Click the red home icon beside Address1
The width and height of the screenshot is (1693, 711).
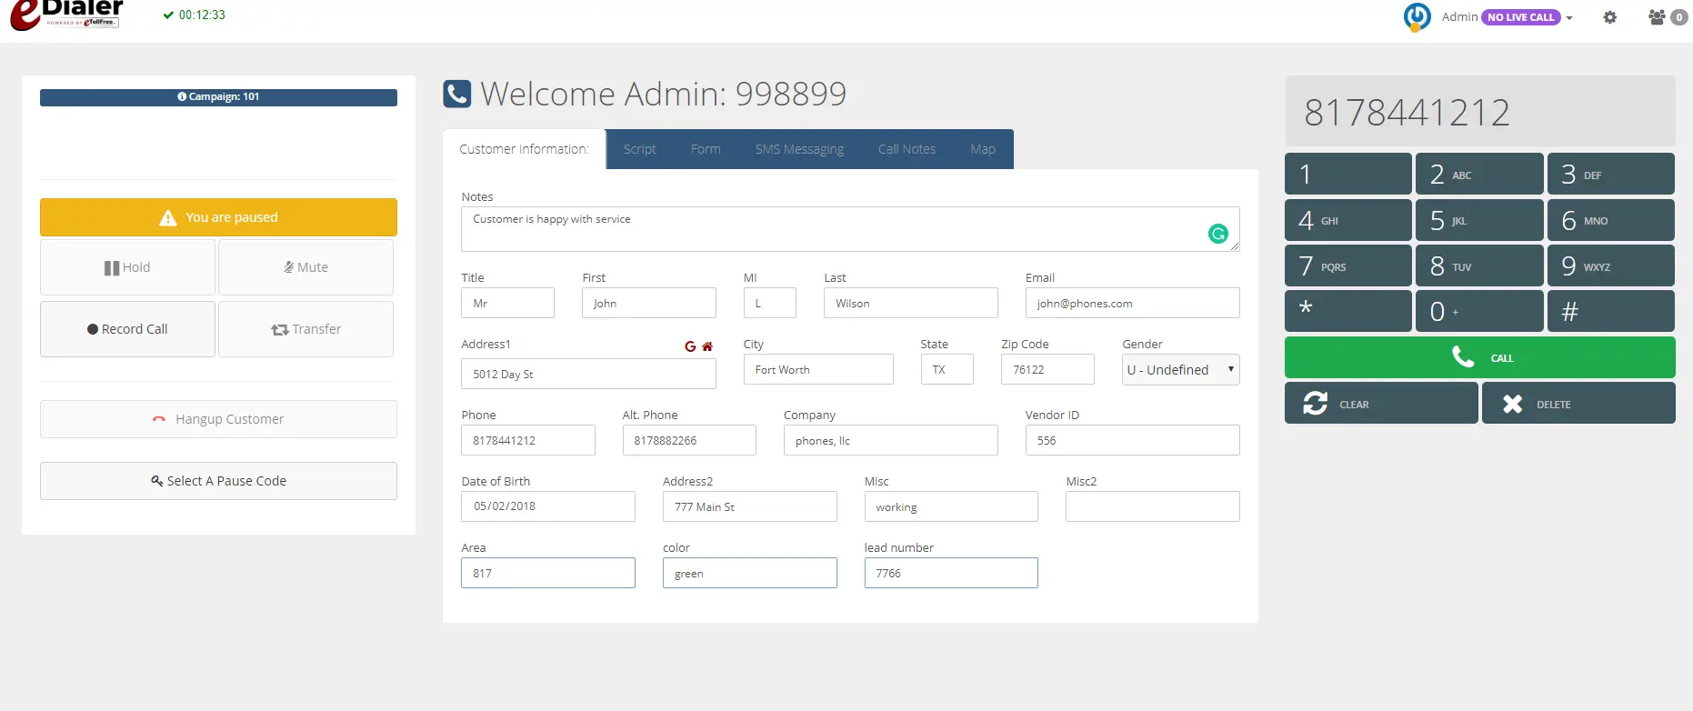707,346
